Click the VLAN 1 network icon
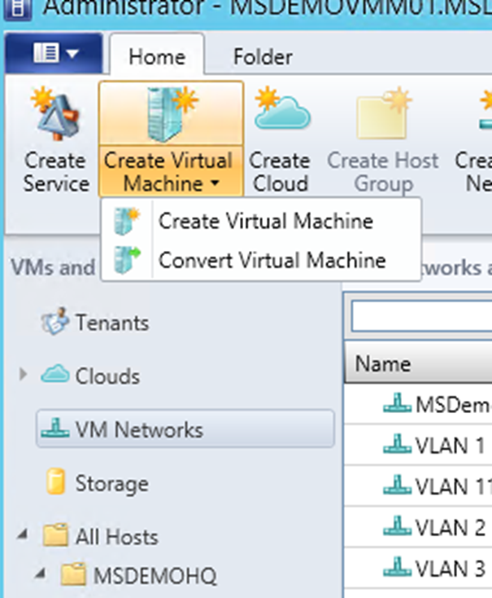The image size is (492, 598). (x=397, y=443)
